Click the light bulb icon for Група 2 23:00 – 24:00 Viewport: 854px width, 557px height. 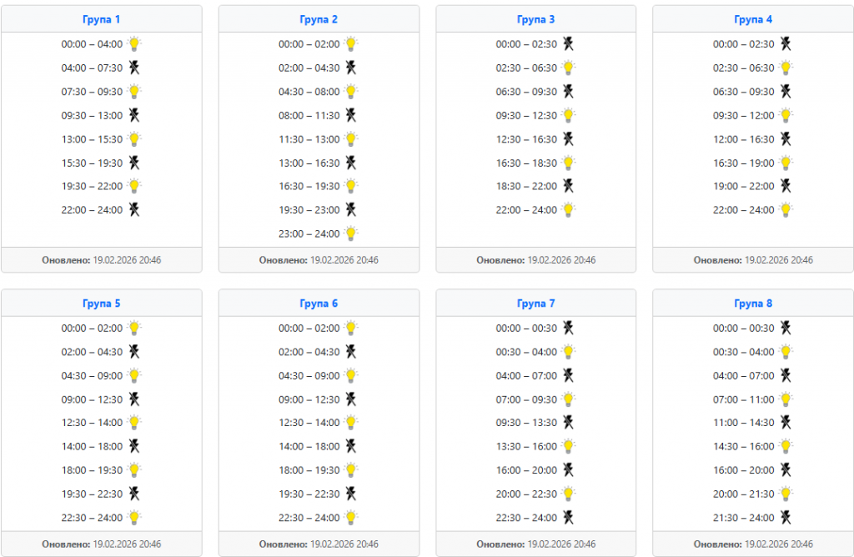(x=352, y=233)
